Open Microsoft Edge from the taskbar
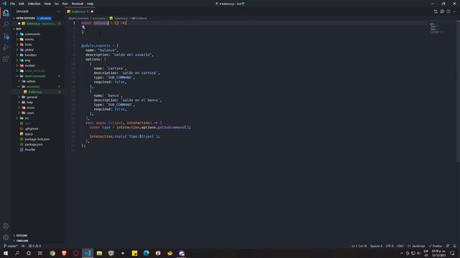The height and width of the screenshot is (258, 460). pos(146,253)
